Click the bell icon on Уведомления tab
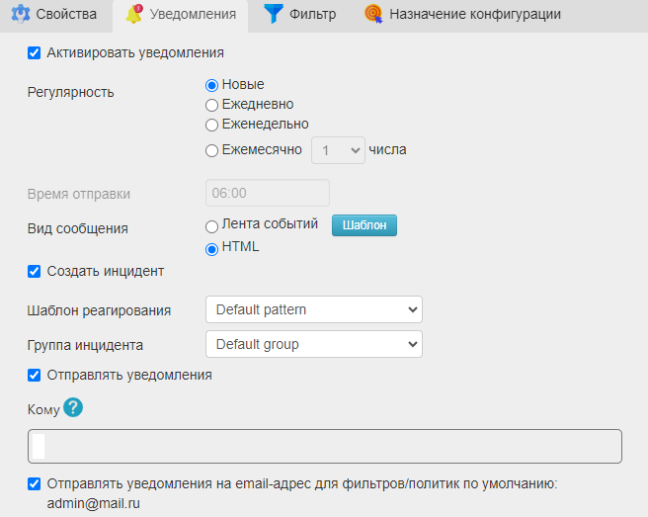Viewport: 648px width, 517px height. tap(134, 14)
